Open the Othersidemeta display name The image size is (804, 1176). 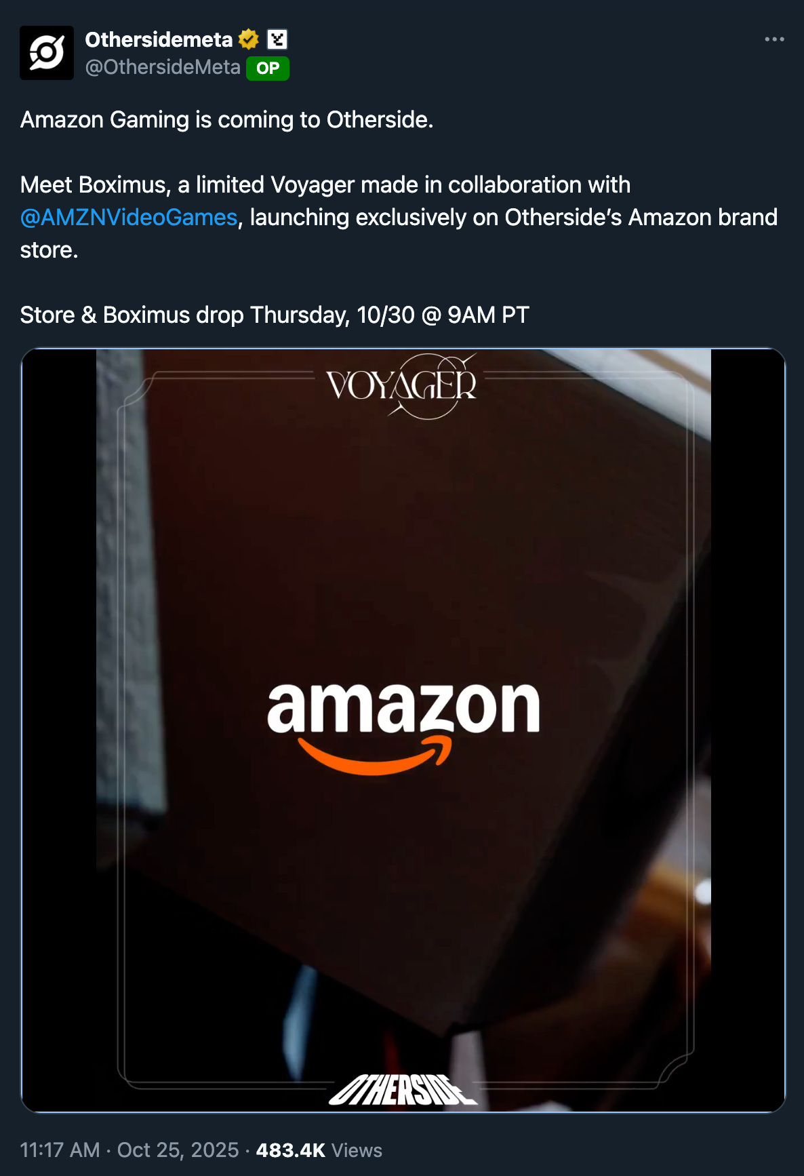(159, 40)
